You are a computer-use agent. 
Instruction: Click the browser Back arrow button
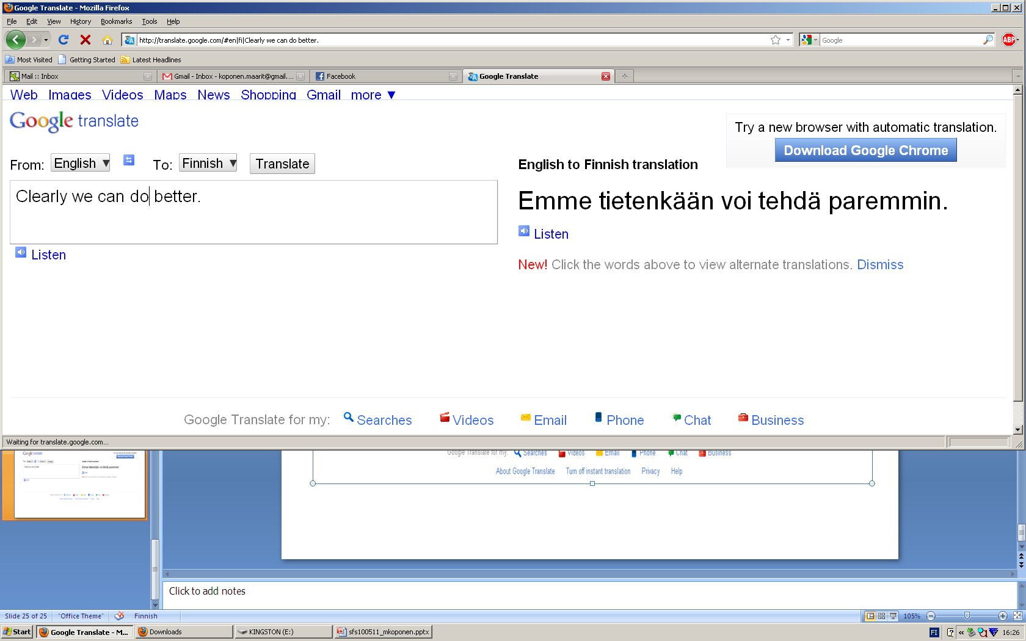[x=16, y=40]
